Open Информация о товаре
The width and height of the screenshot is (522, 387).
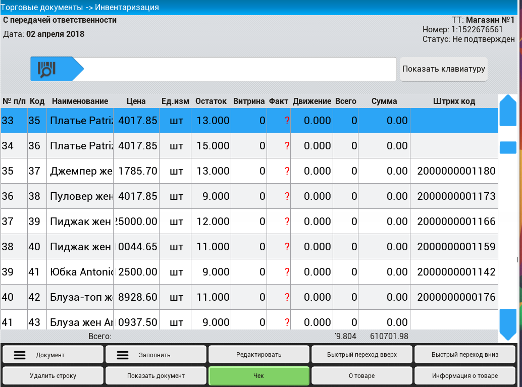(465, 376)
